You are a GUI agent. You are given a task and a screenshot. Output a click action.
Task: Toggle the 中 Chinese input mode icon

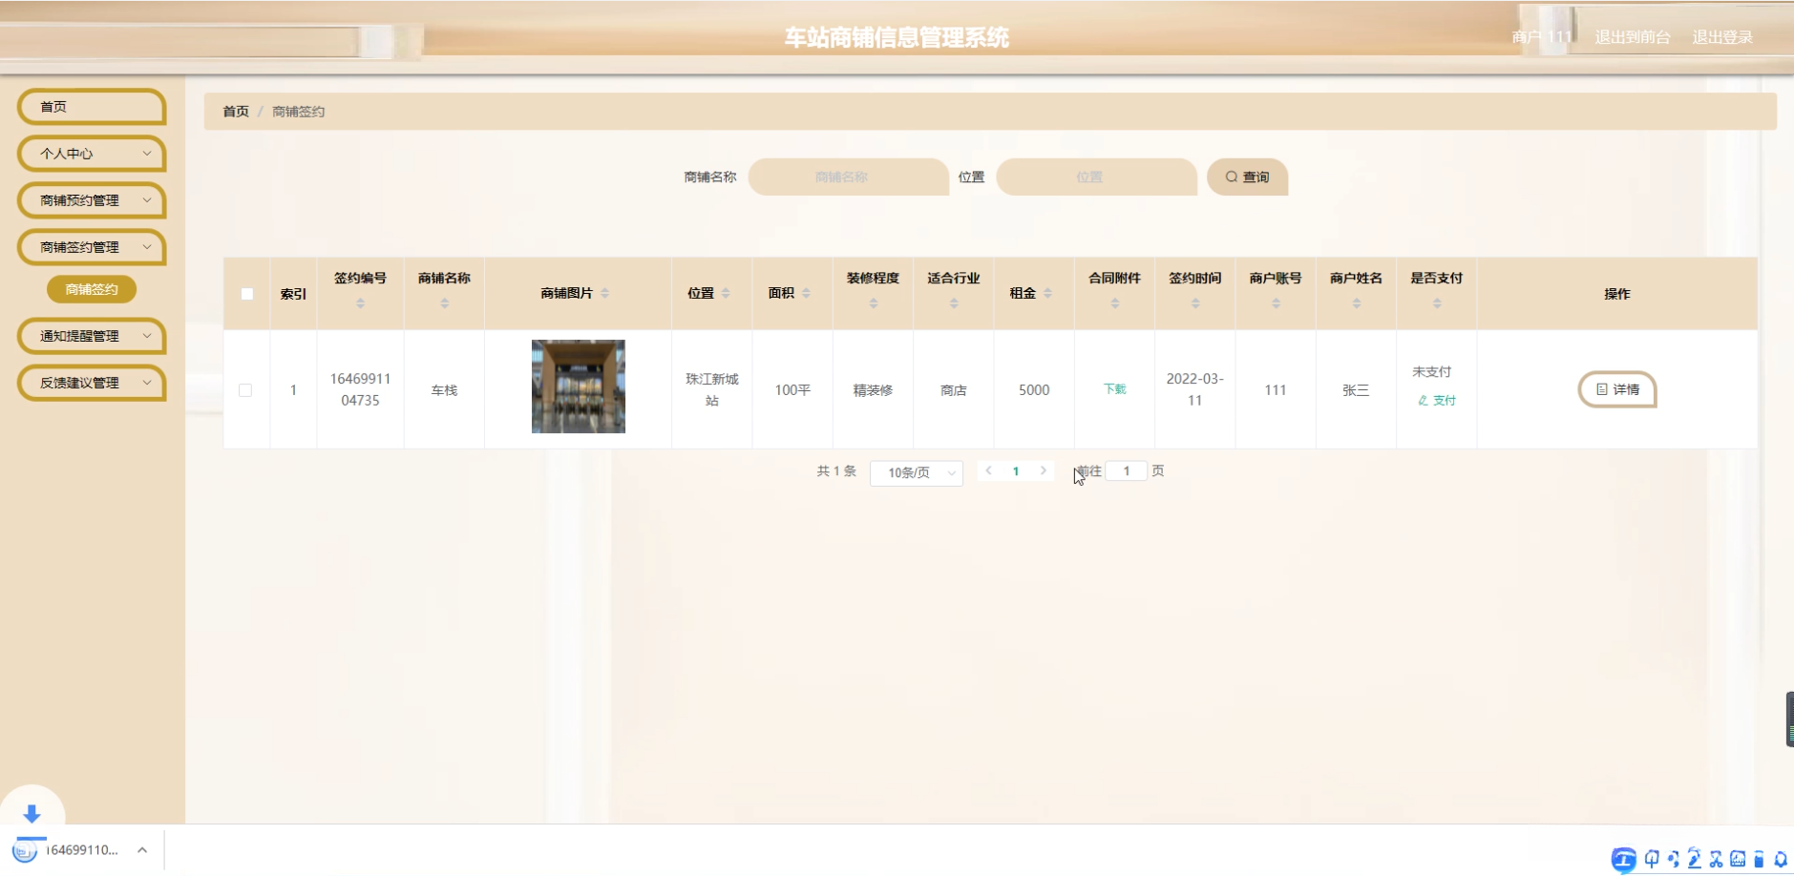click(x=1652, y=859)
